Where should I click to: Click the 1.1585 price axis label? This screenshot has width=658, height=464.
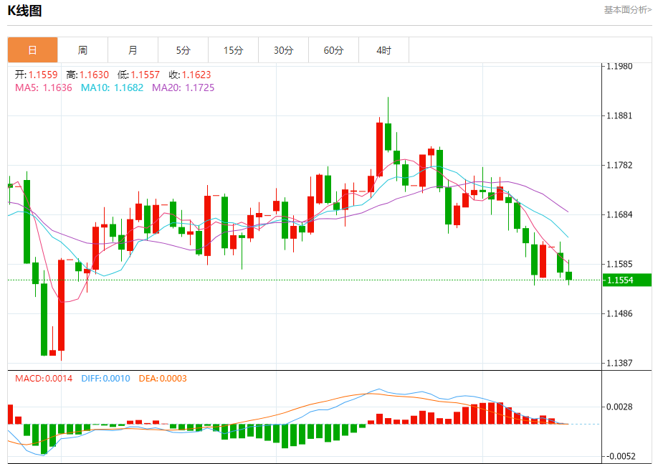pos(619,264)
